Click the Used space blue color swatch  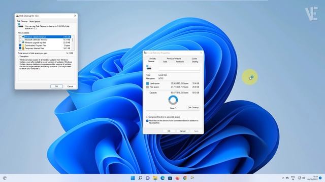(148, 83)
